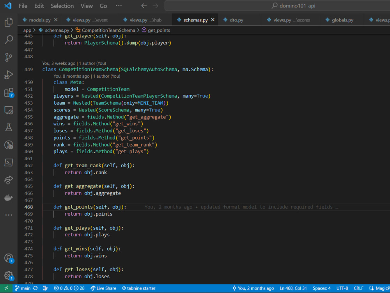Click line number 449 in gutter
The image size is (390, 293).
click(28, 69)
